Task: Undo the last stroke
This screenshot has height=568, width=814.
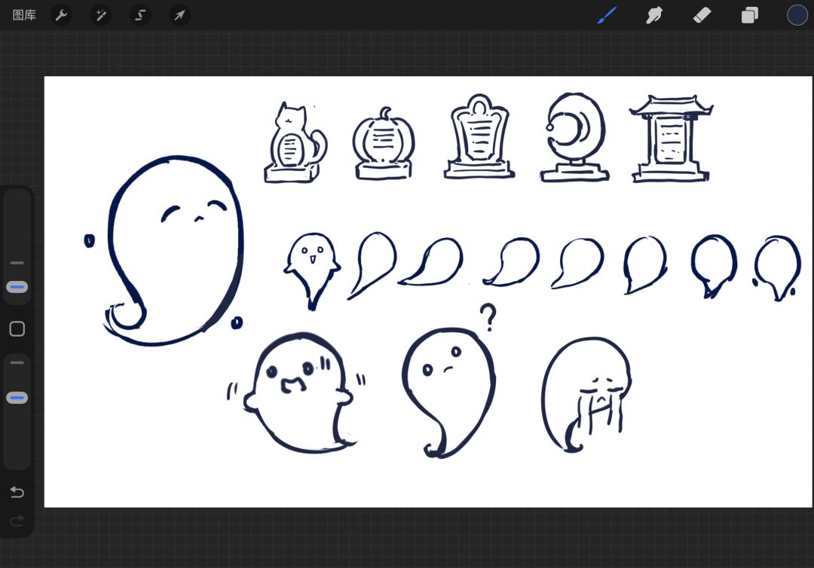Action: coord(17,492)
